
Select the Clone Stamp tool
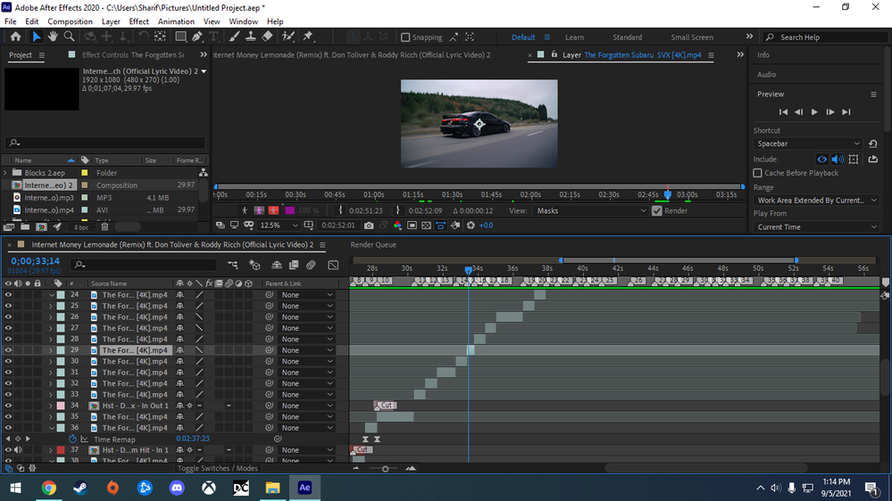[250, 37]
